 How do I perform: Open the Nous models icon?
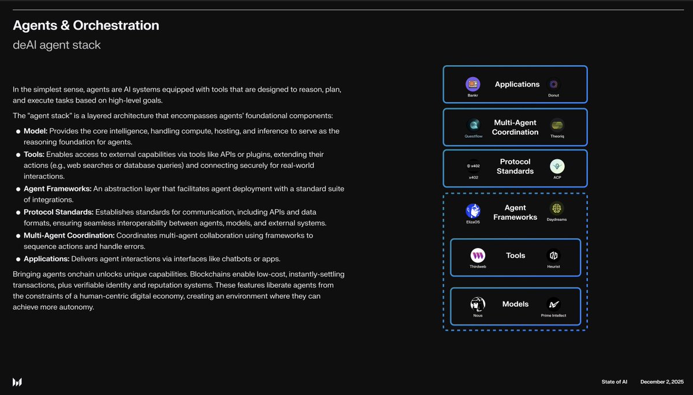476,303
